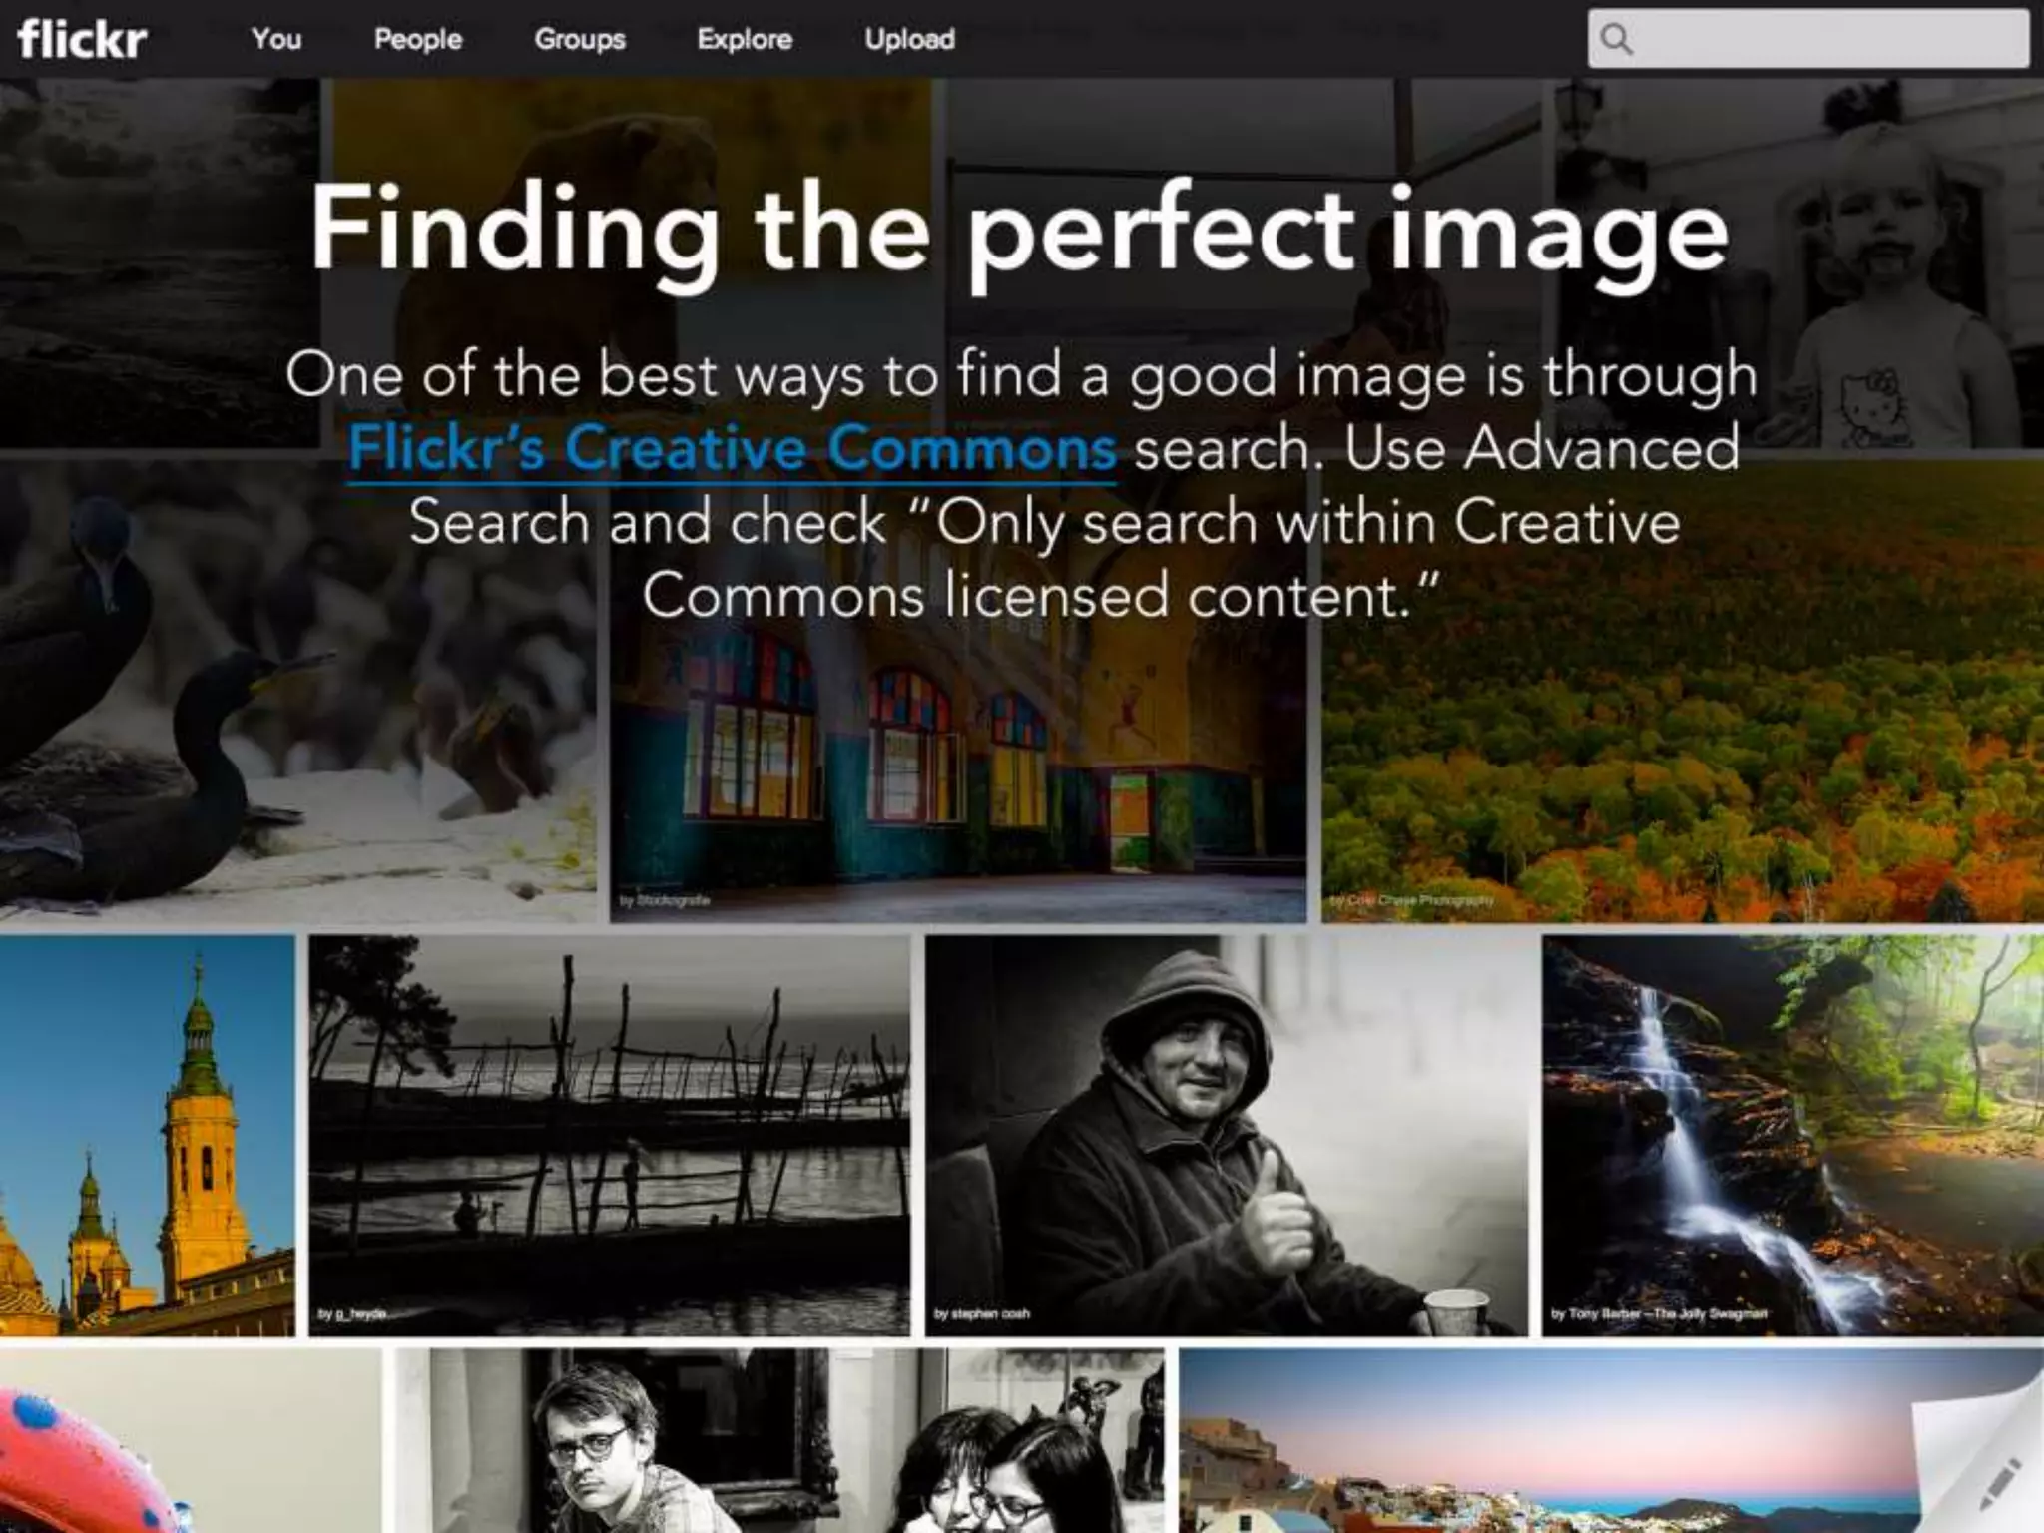The width and height of the screenshot is (2044, 1533).
Task: Open the coastal town sunset photo
Action: (x=1611, y=1440)
